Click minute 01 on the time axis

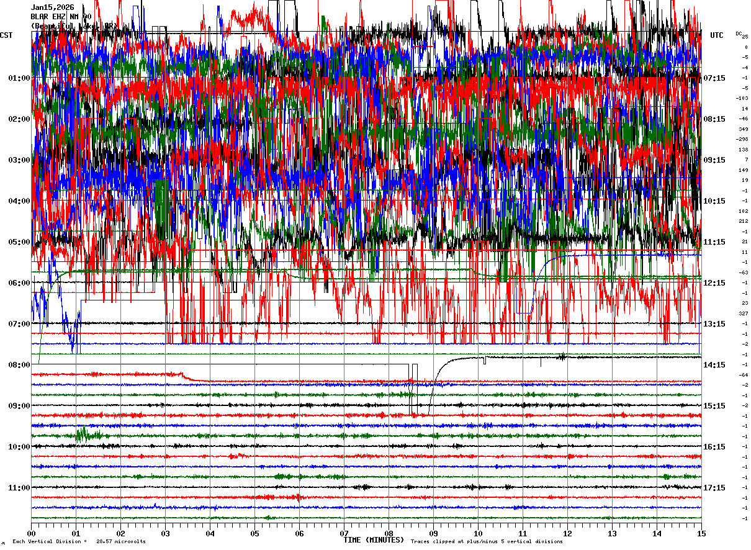[76, 533]
